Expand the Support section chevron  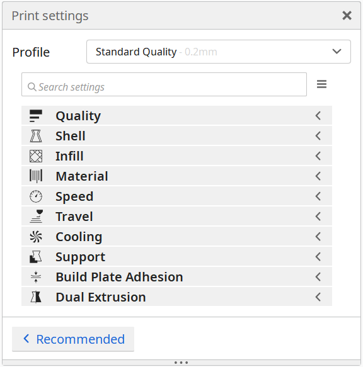point(318,257)
